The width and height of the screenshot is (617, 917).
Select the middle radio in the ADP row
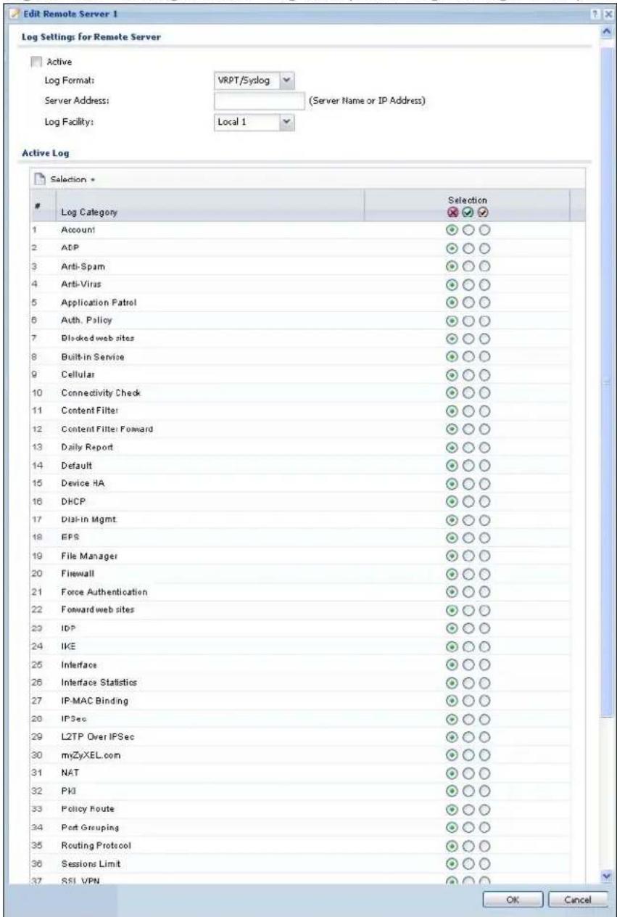pos(470,247)
